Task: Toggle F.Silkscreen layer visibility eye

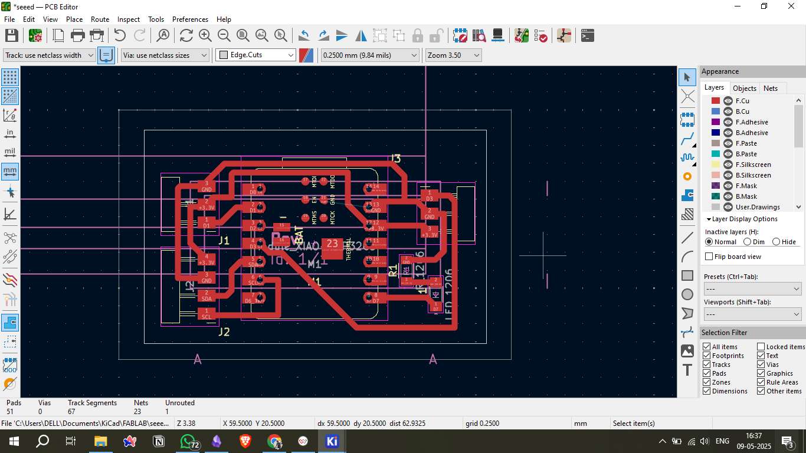Action: [728, 165]
